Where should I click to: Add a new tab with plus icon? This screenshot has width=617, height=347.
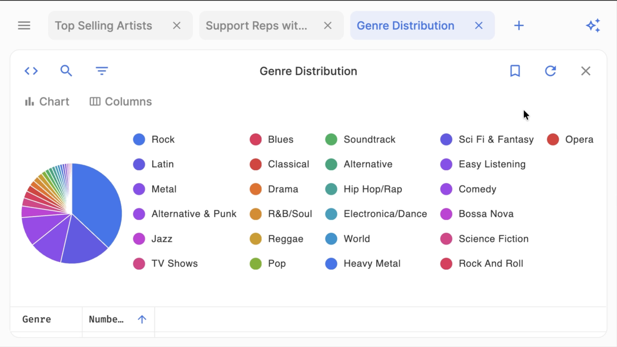519,26
